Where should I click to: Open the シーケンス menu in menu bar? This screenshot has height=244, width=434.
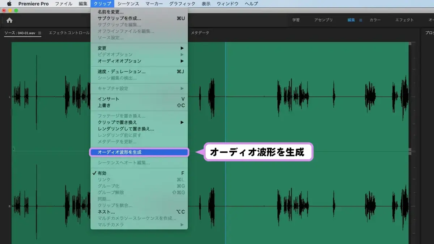tap(128, 4)
